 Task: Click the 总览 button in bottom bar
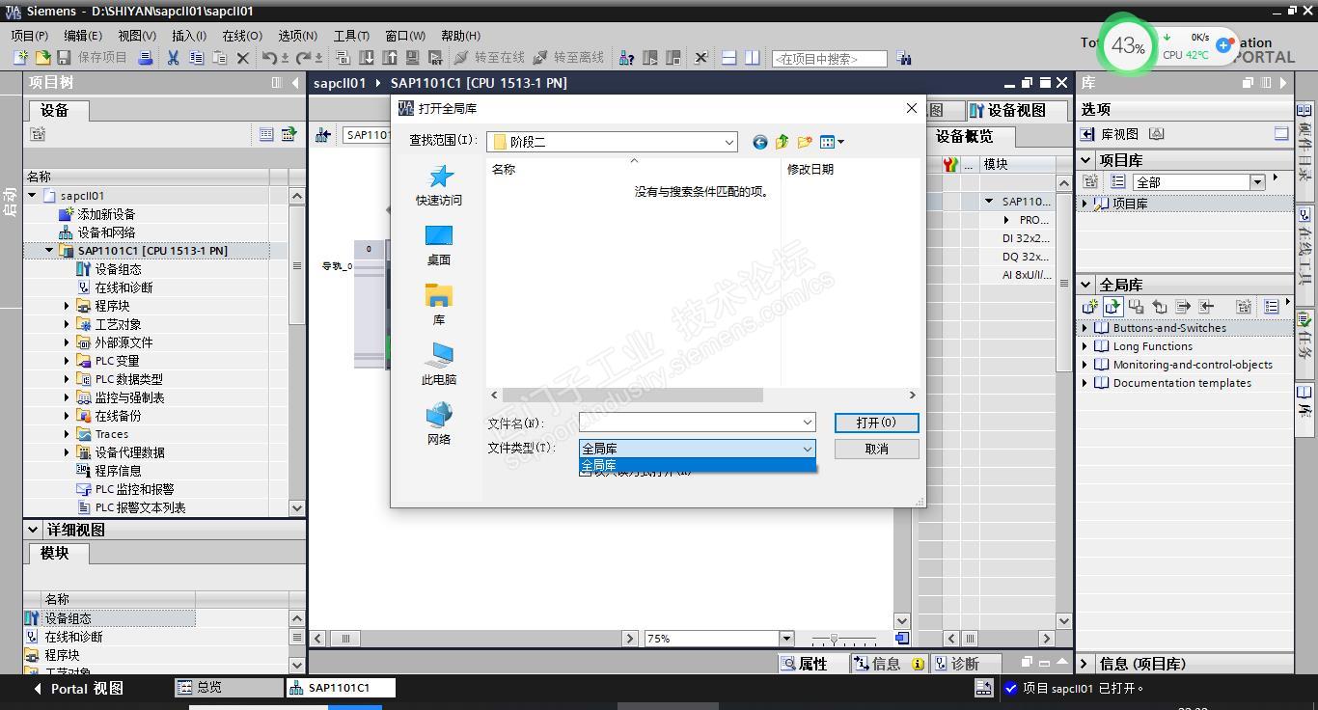pyautogui.click(x=229, y=688)
